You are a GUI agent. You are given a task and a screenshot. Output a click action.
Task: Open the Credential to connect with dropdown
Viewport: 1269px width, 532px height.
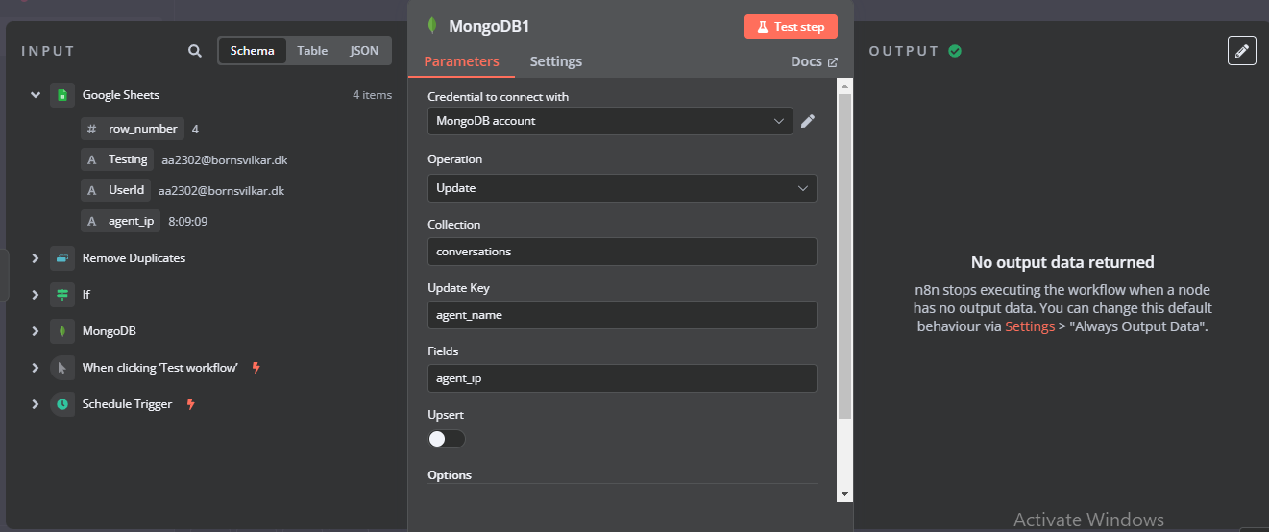(610, 121)
